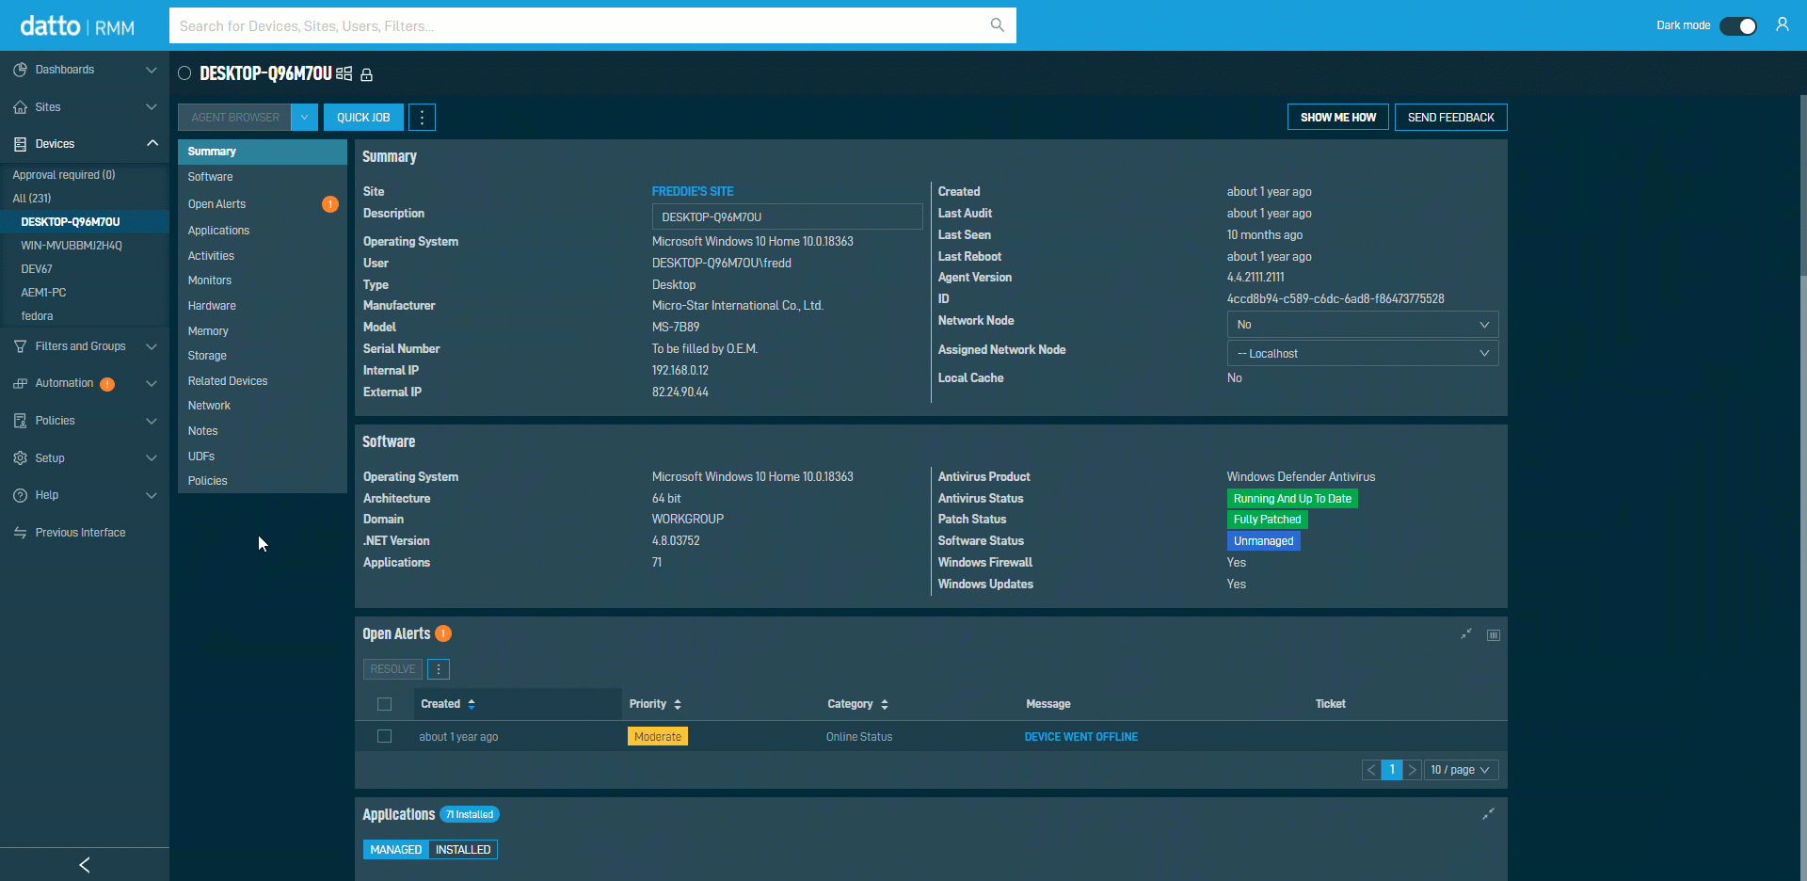Expand the Sites menu chevron
This screenshot has width=1807, height=881.
(x=152, y=107)
